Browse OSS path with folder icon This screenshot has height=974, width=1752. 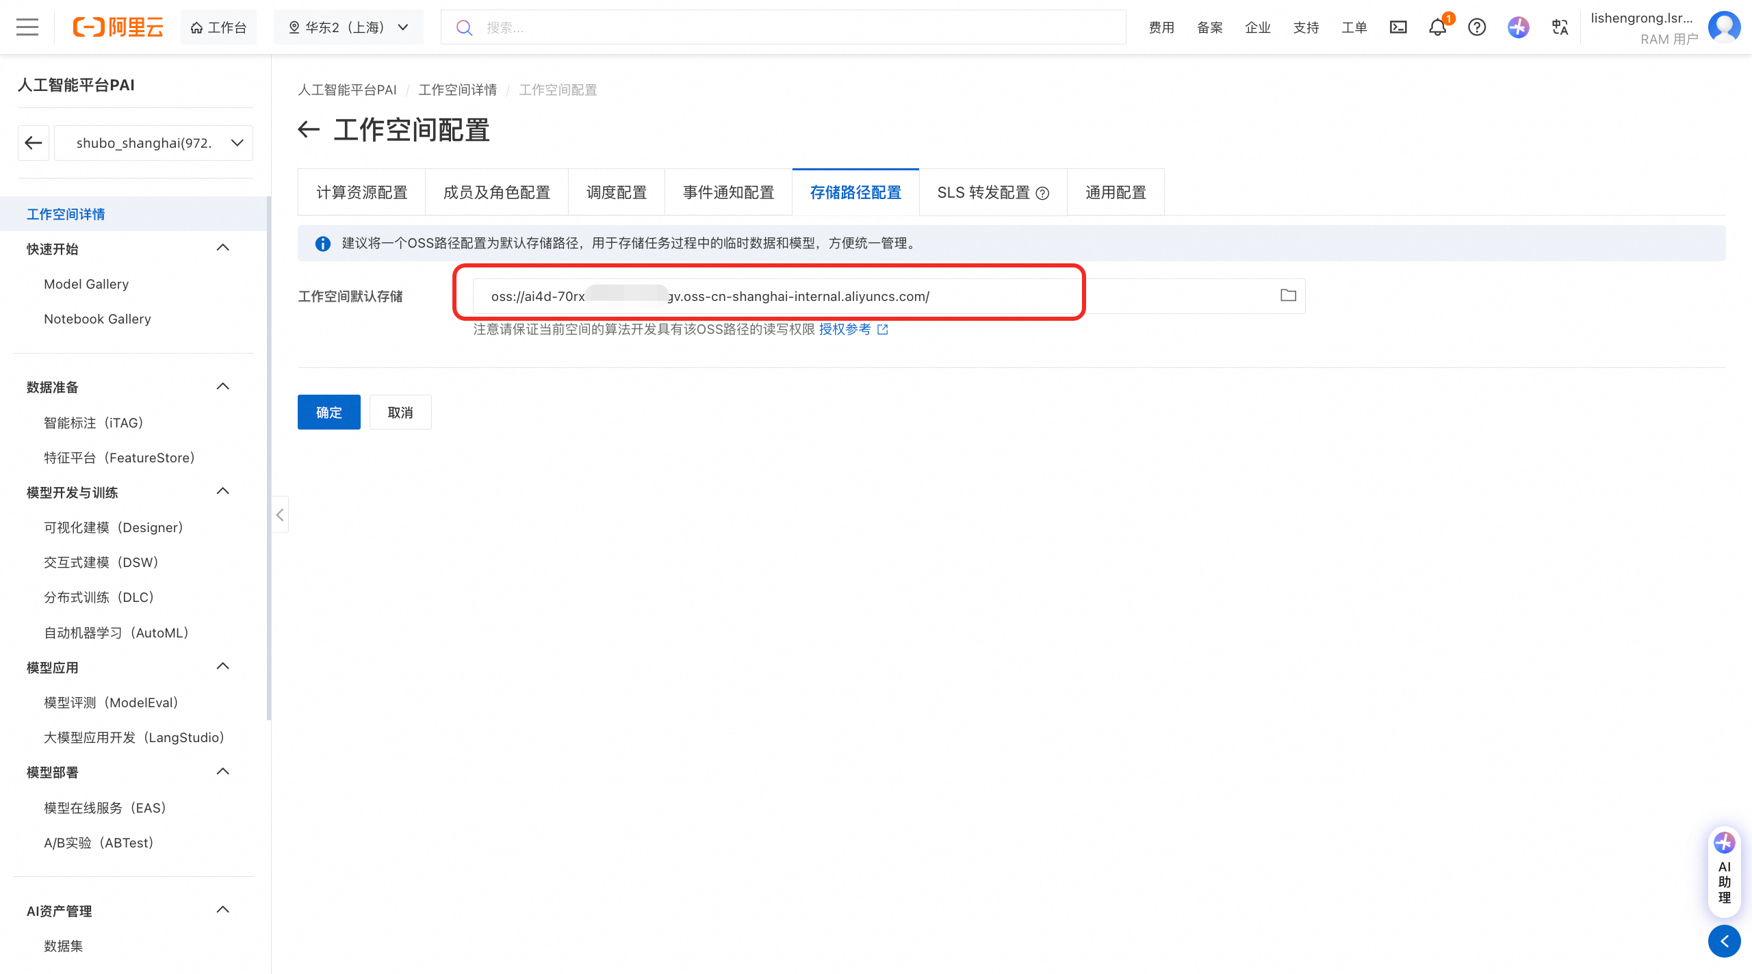click(x=1288, y=295)
